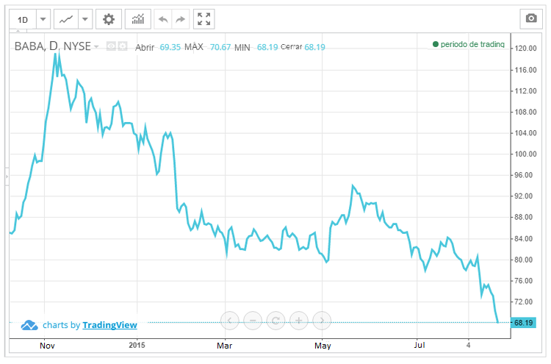The width and height of the screenshot is (551, 364).
Task: Undo the last chart action
Action: click(x=163, y=19)
